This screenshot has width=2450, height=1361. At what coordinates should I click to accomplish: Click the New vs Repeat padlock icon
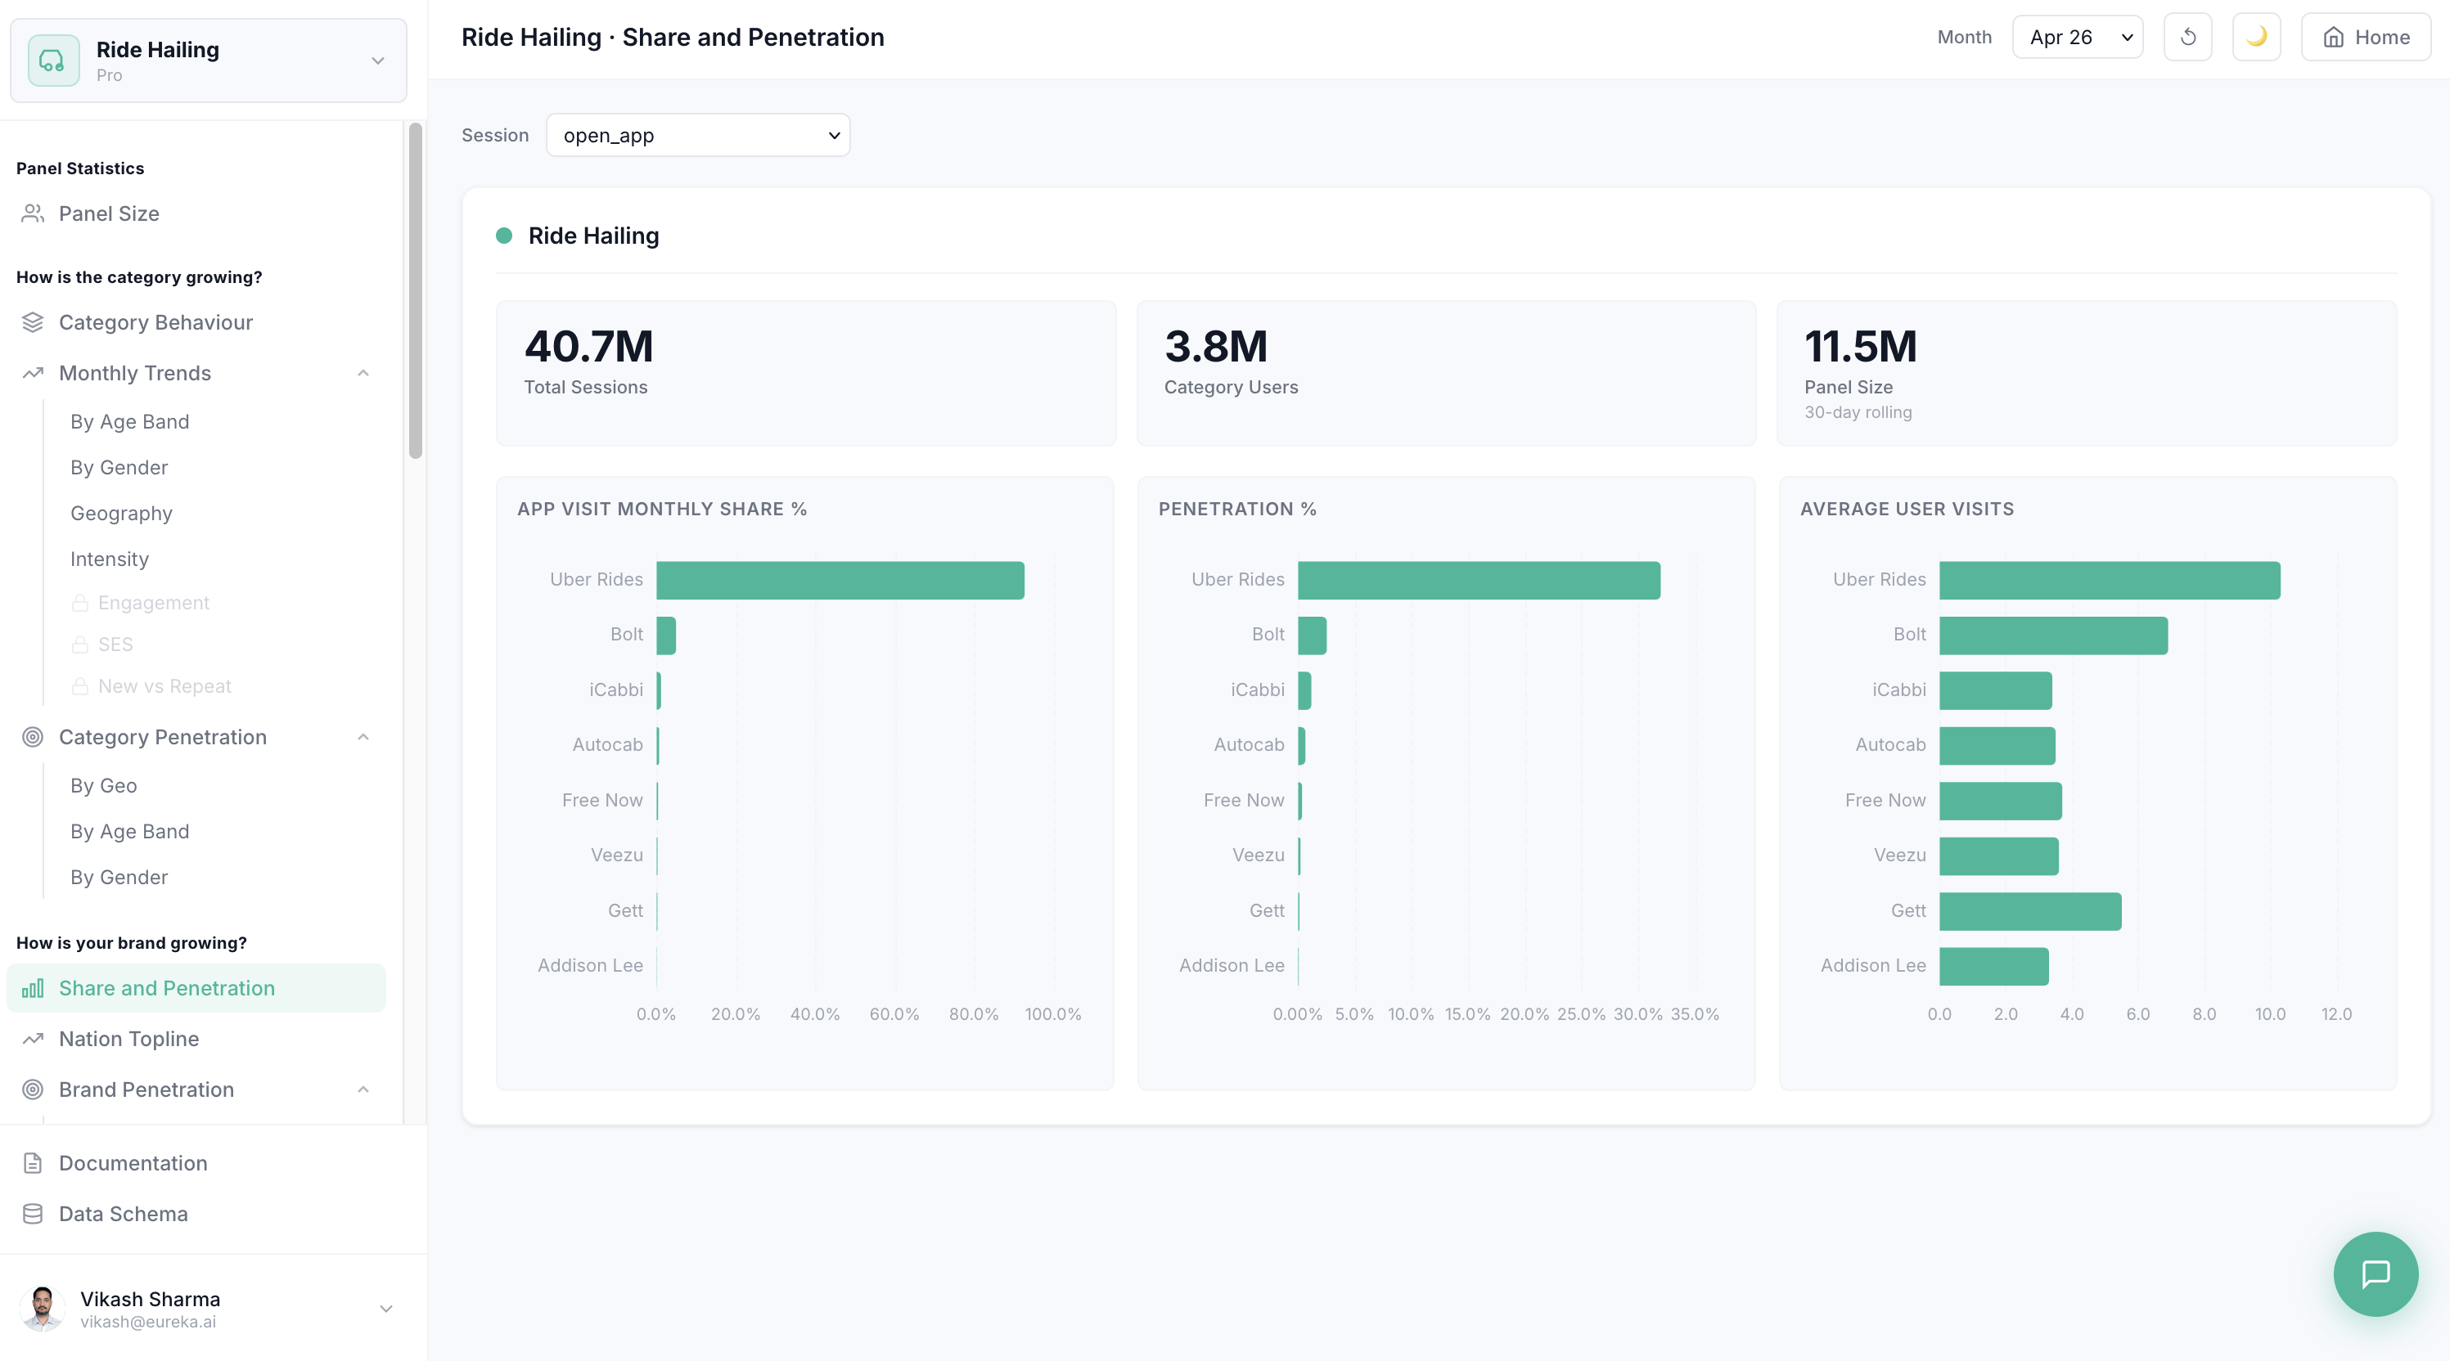(80, 687)
